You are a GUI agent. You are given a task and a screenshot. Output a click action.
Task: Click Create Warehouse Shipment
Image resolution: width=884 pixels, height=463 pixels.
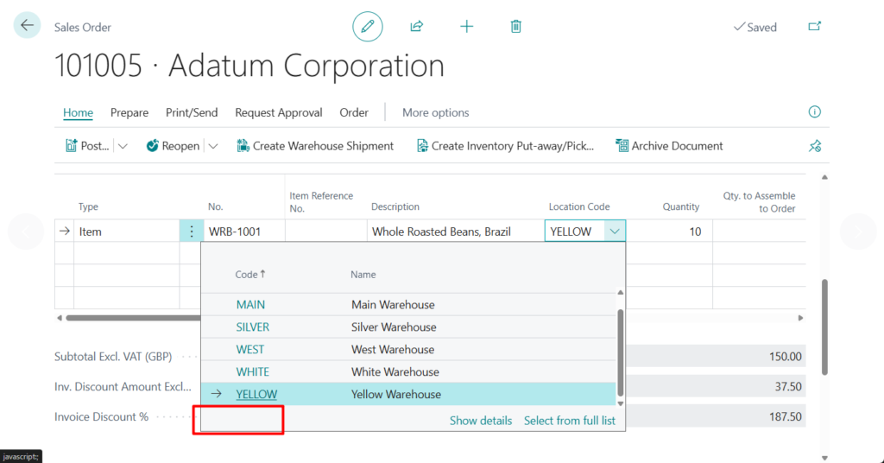(315, 146)
